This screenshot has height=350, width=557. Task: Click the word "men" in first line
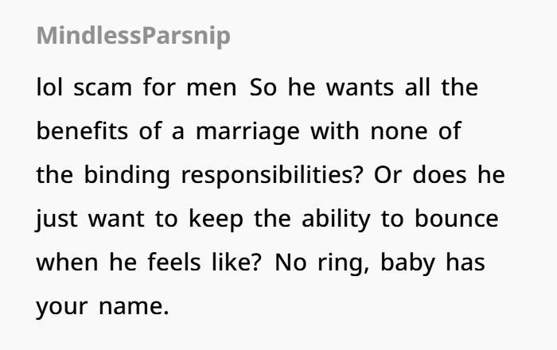[212, 87]
